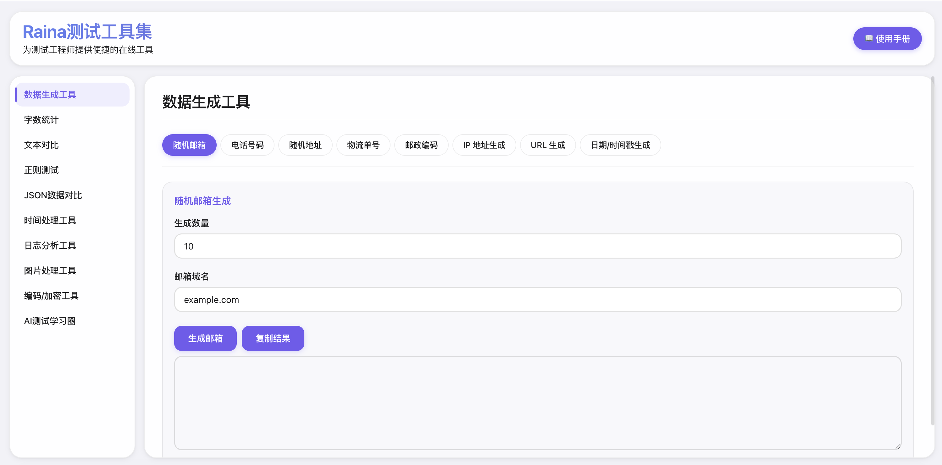Switch to the 物流单号 tab
Screen dimensions: 942x465
tap(363, 145)
